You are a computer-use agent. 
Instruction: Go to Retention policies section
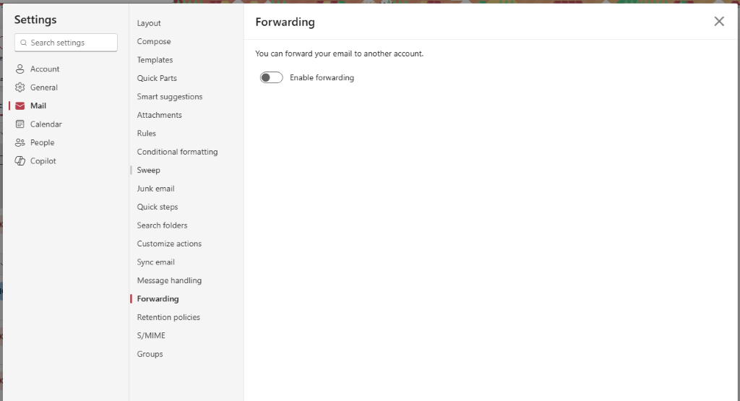(168, 317)
